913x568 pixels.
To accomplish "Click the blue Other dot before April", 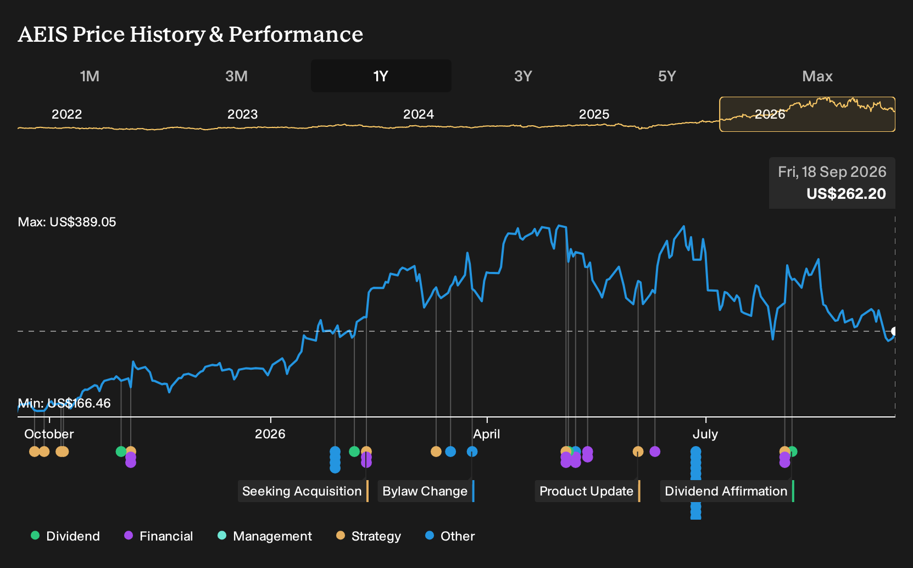I will point(472,452).
